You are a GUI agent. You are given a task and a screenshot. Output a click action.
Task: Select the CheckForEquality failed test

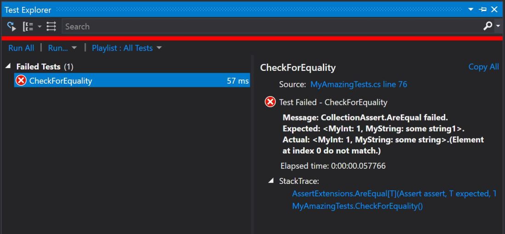pos(61,81)
